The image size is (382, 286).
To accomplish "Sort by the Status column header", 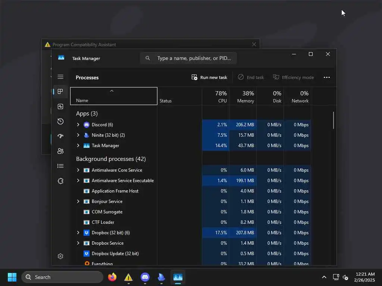I will 179,96.
